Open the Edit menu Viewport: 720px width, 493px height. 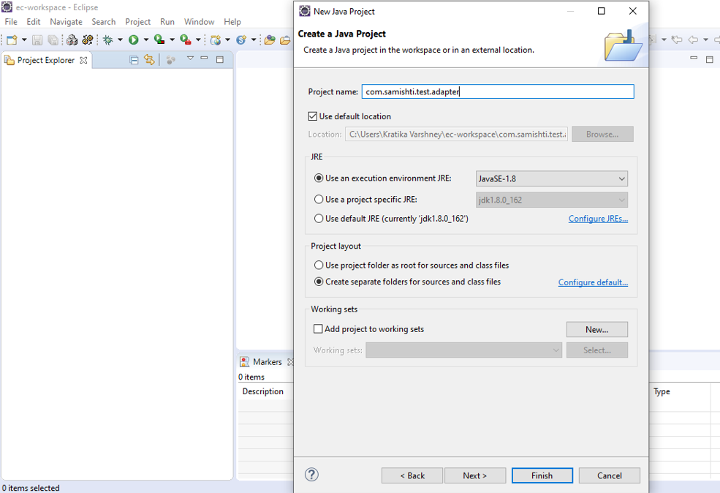tap(34, 22)
